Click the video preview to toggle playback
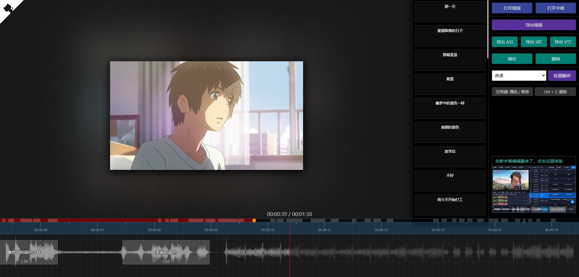 tap(207, 116)
